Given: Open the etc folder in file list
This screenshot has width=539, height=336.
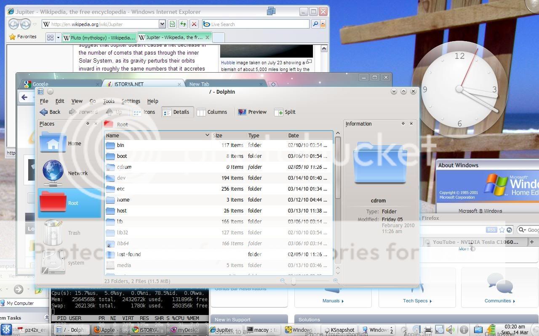Looking at the screenshot, I should tap(121, 189).
